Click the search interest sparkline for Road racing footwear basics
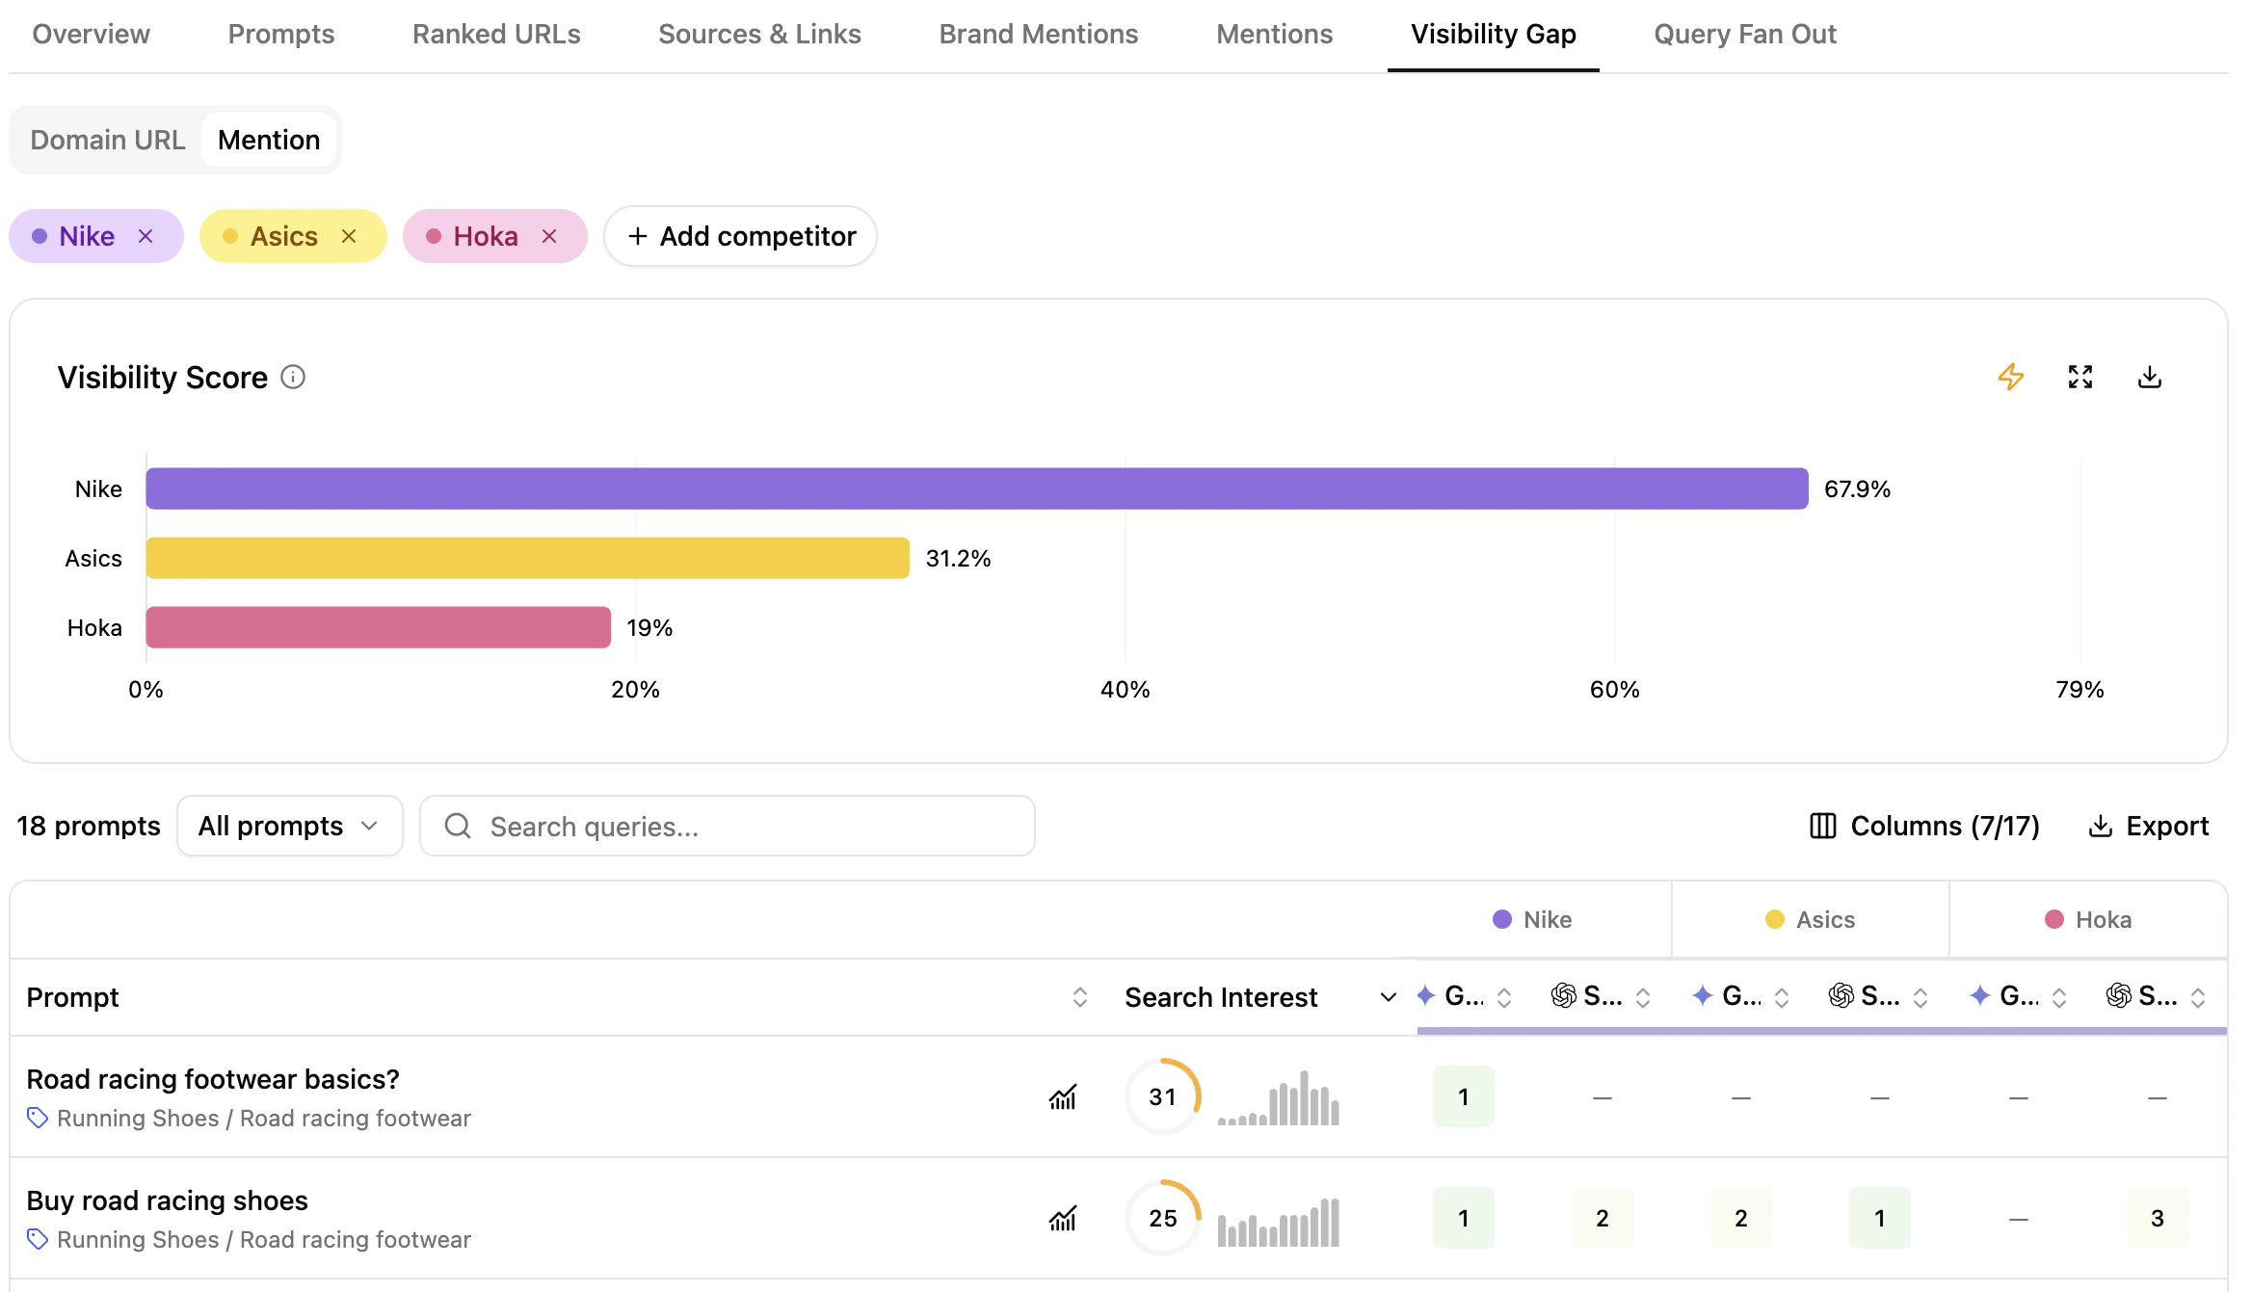 [x=1279, y=1097]
